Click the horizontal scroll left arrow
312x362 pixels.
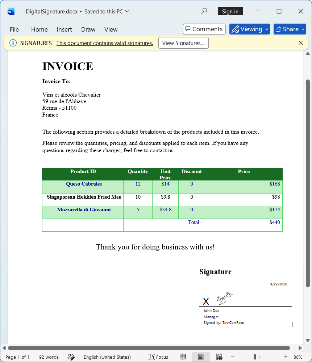[4, 348]
